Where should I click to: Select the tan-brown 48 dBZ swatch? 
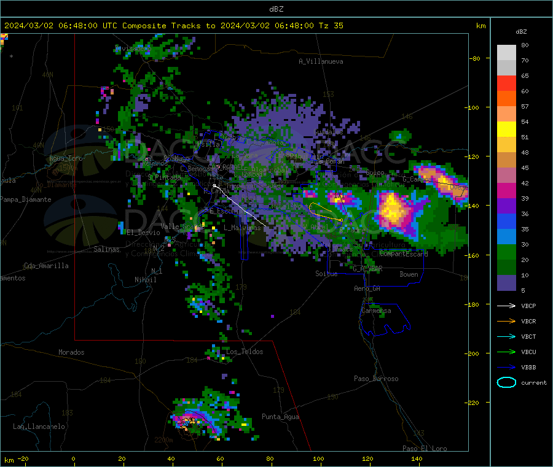tap(506, 160)
